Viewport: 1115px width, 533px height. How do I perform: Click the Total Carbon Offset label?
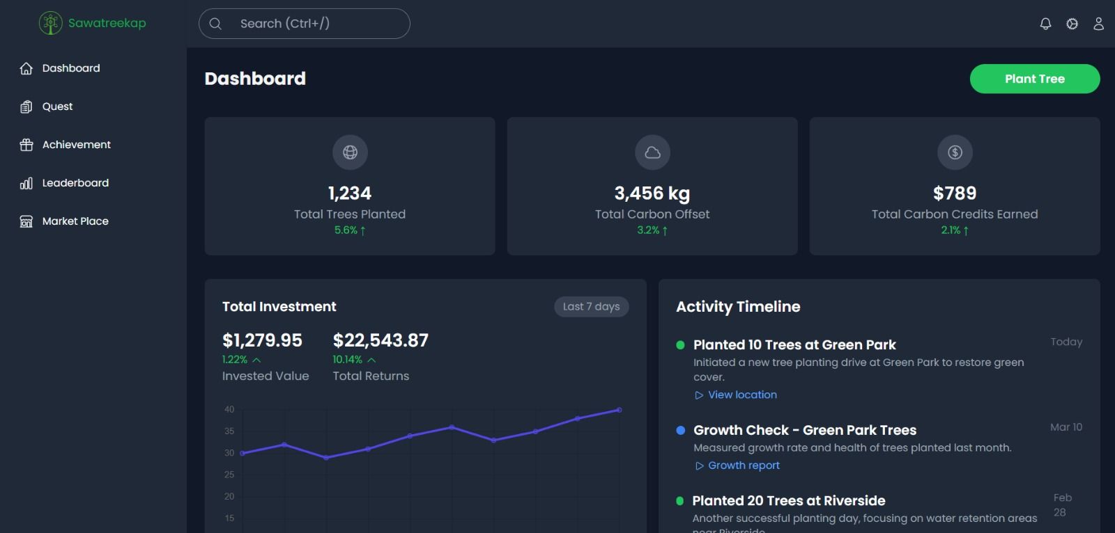652,214
